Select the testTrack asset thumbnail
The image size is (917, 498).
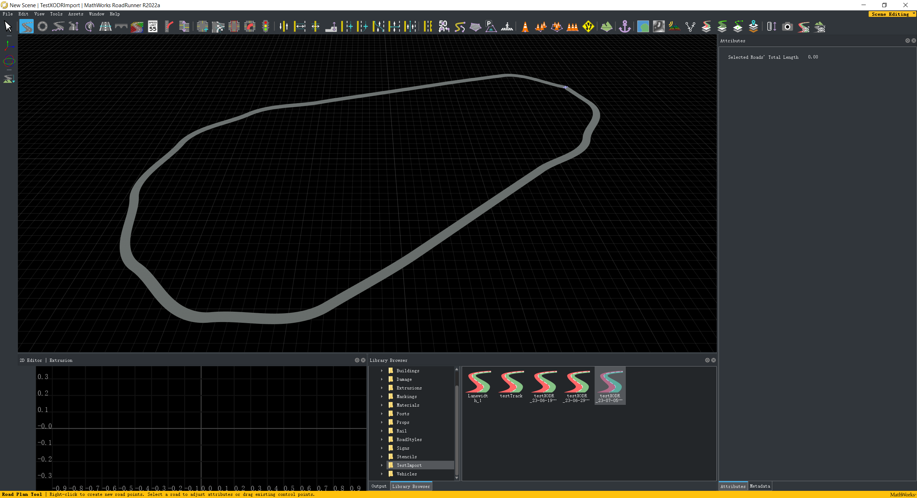coord(511,384)
